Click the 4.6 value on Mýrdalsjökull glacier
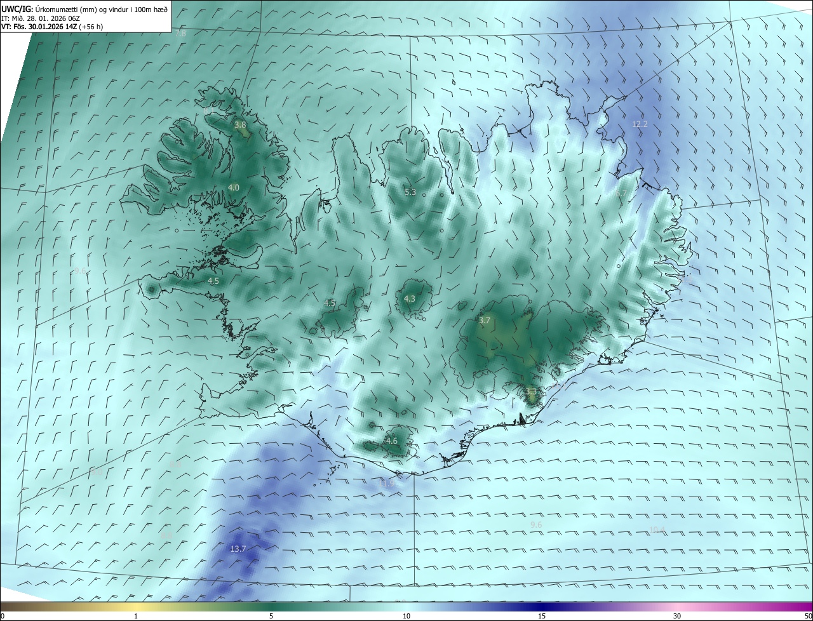This screenshot has width=813, height=621. point(391,441)
